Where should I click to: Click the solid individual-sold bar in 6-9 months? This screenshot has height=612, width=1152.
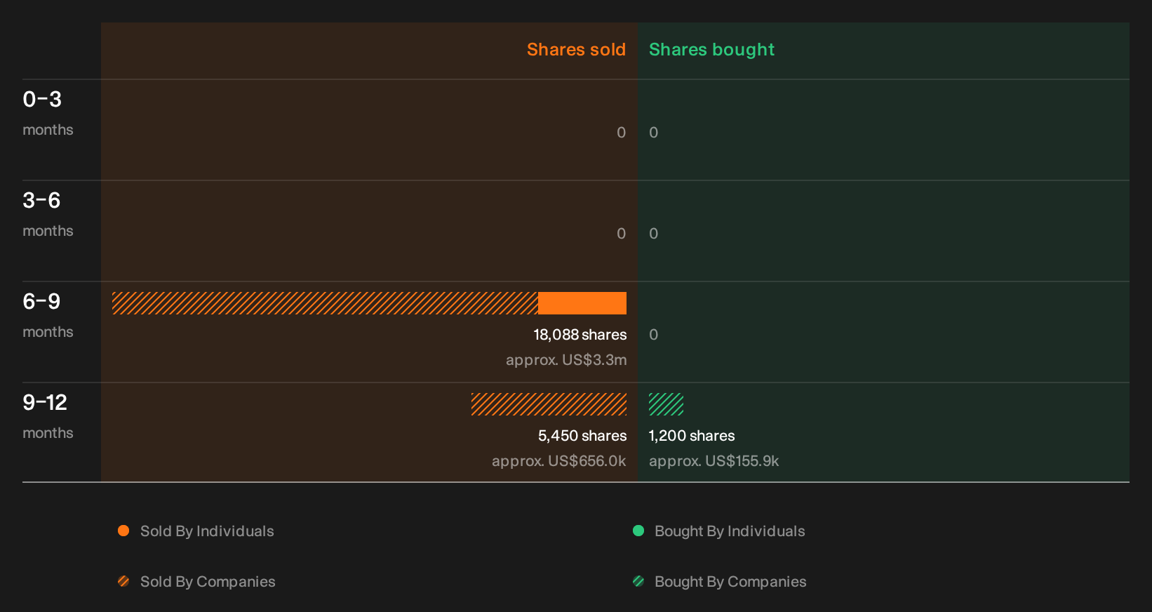pos(582,303)
